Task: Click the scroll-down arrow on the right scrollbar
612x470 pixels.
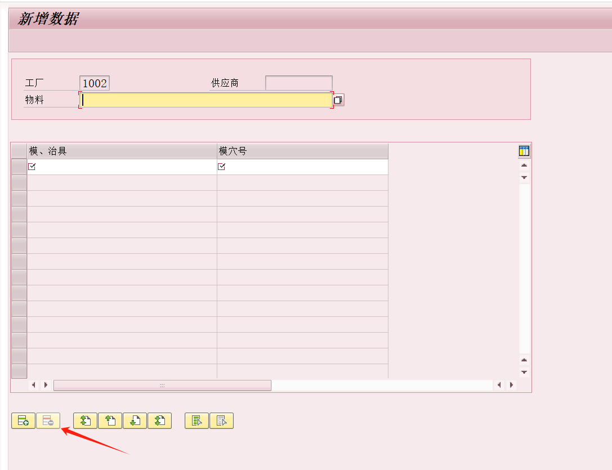Action: pyautogui.click(x=524, y=177)
